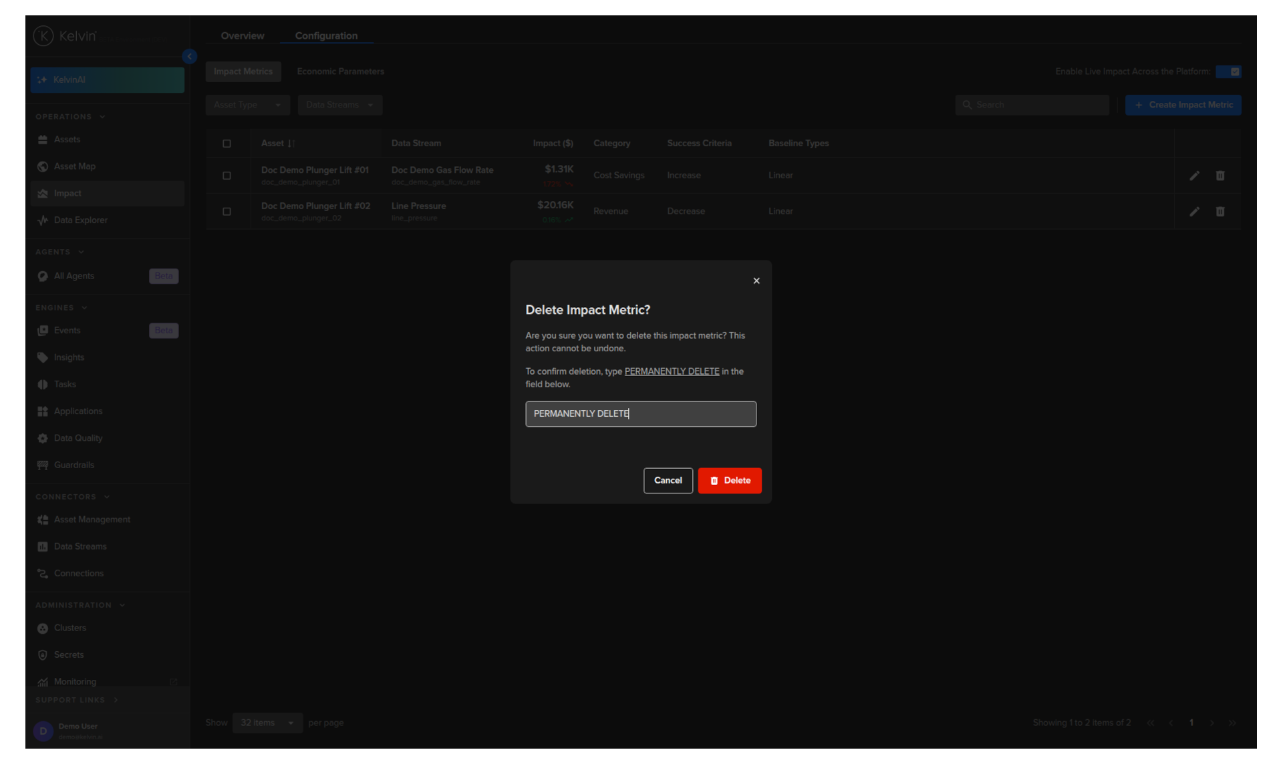Open All Agents in the sidebar

(x=107, y=276)
